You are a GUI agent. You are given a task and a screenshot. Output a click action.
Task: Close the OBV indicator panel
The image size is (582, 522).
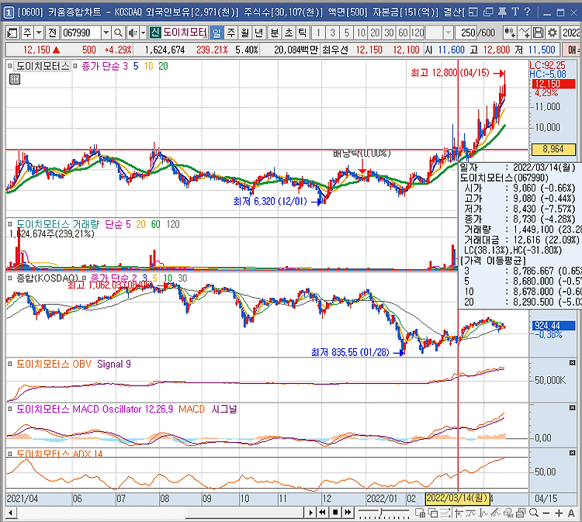pyautogui.click(x=572, y=362)
